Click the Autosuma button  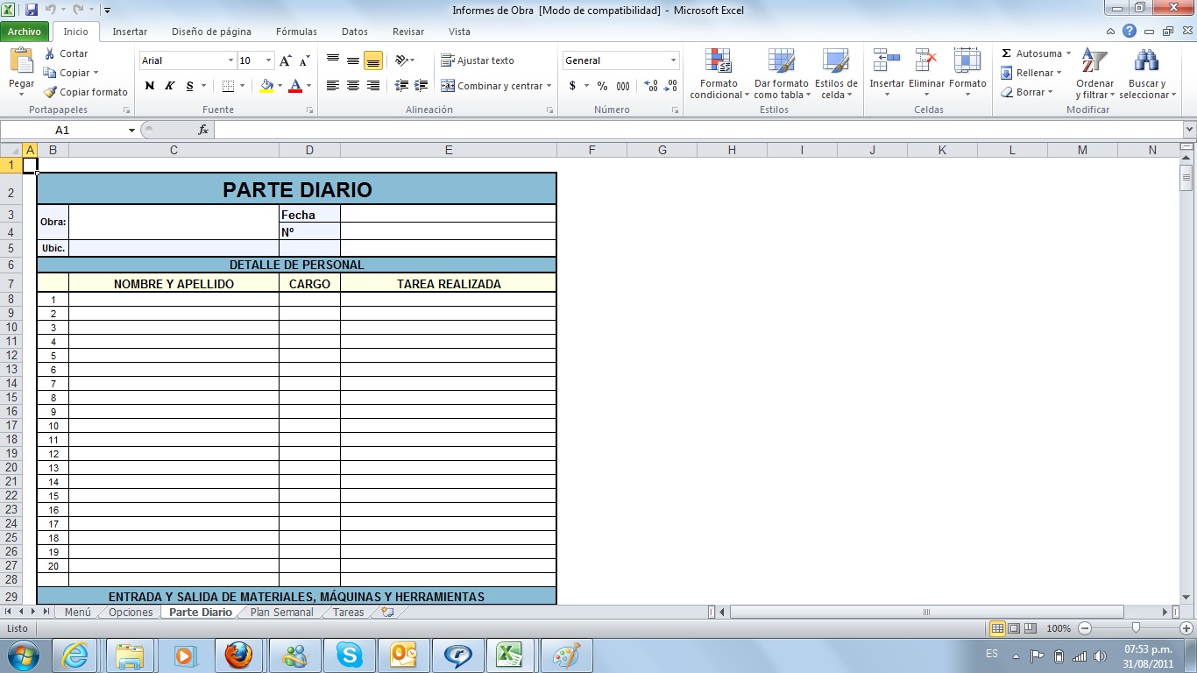pos(1033,53)
